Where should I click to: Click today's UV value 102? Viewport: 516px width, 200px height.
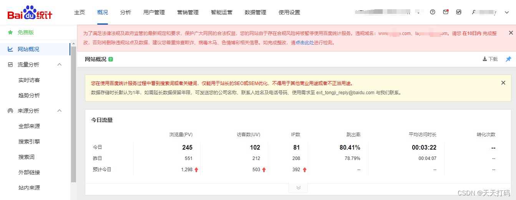point(255,147)
